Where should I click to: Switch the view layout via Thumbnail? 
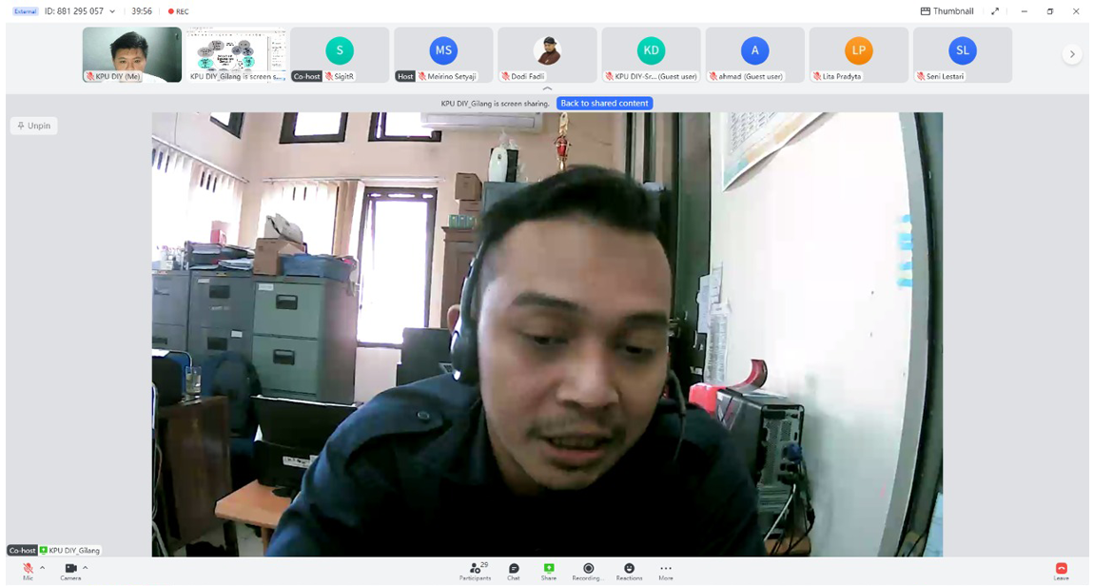[947, 11]
